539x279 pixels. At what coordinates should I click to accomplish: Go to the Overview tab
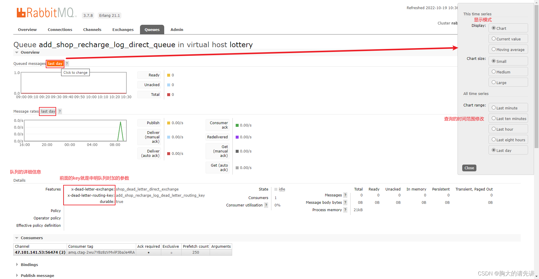27,29
